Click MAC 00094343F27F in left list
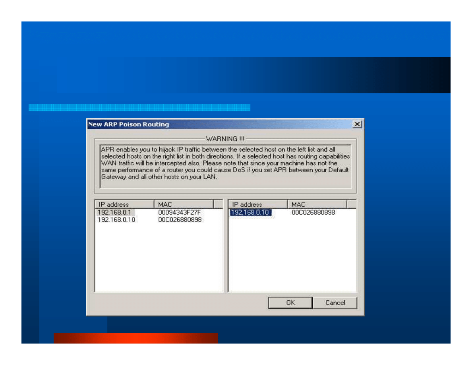472x365 pixels. tap(180, 212)
